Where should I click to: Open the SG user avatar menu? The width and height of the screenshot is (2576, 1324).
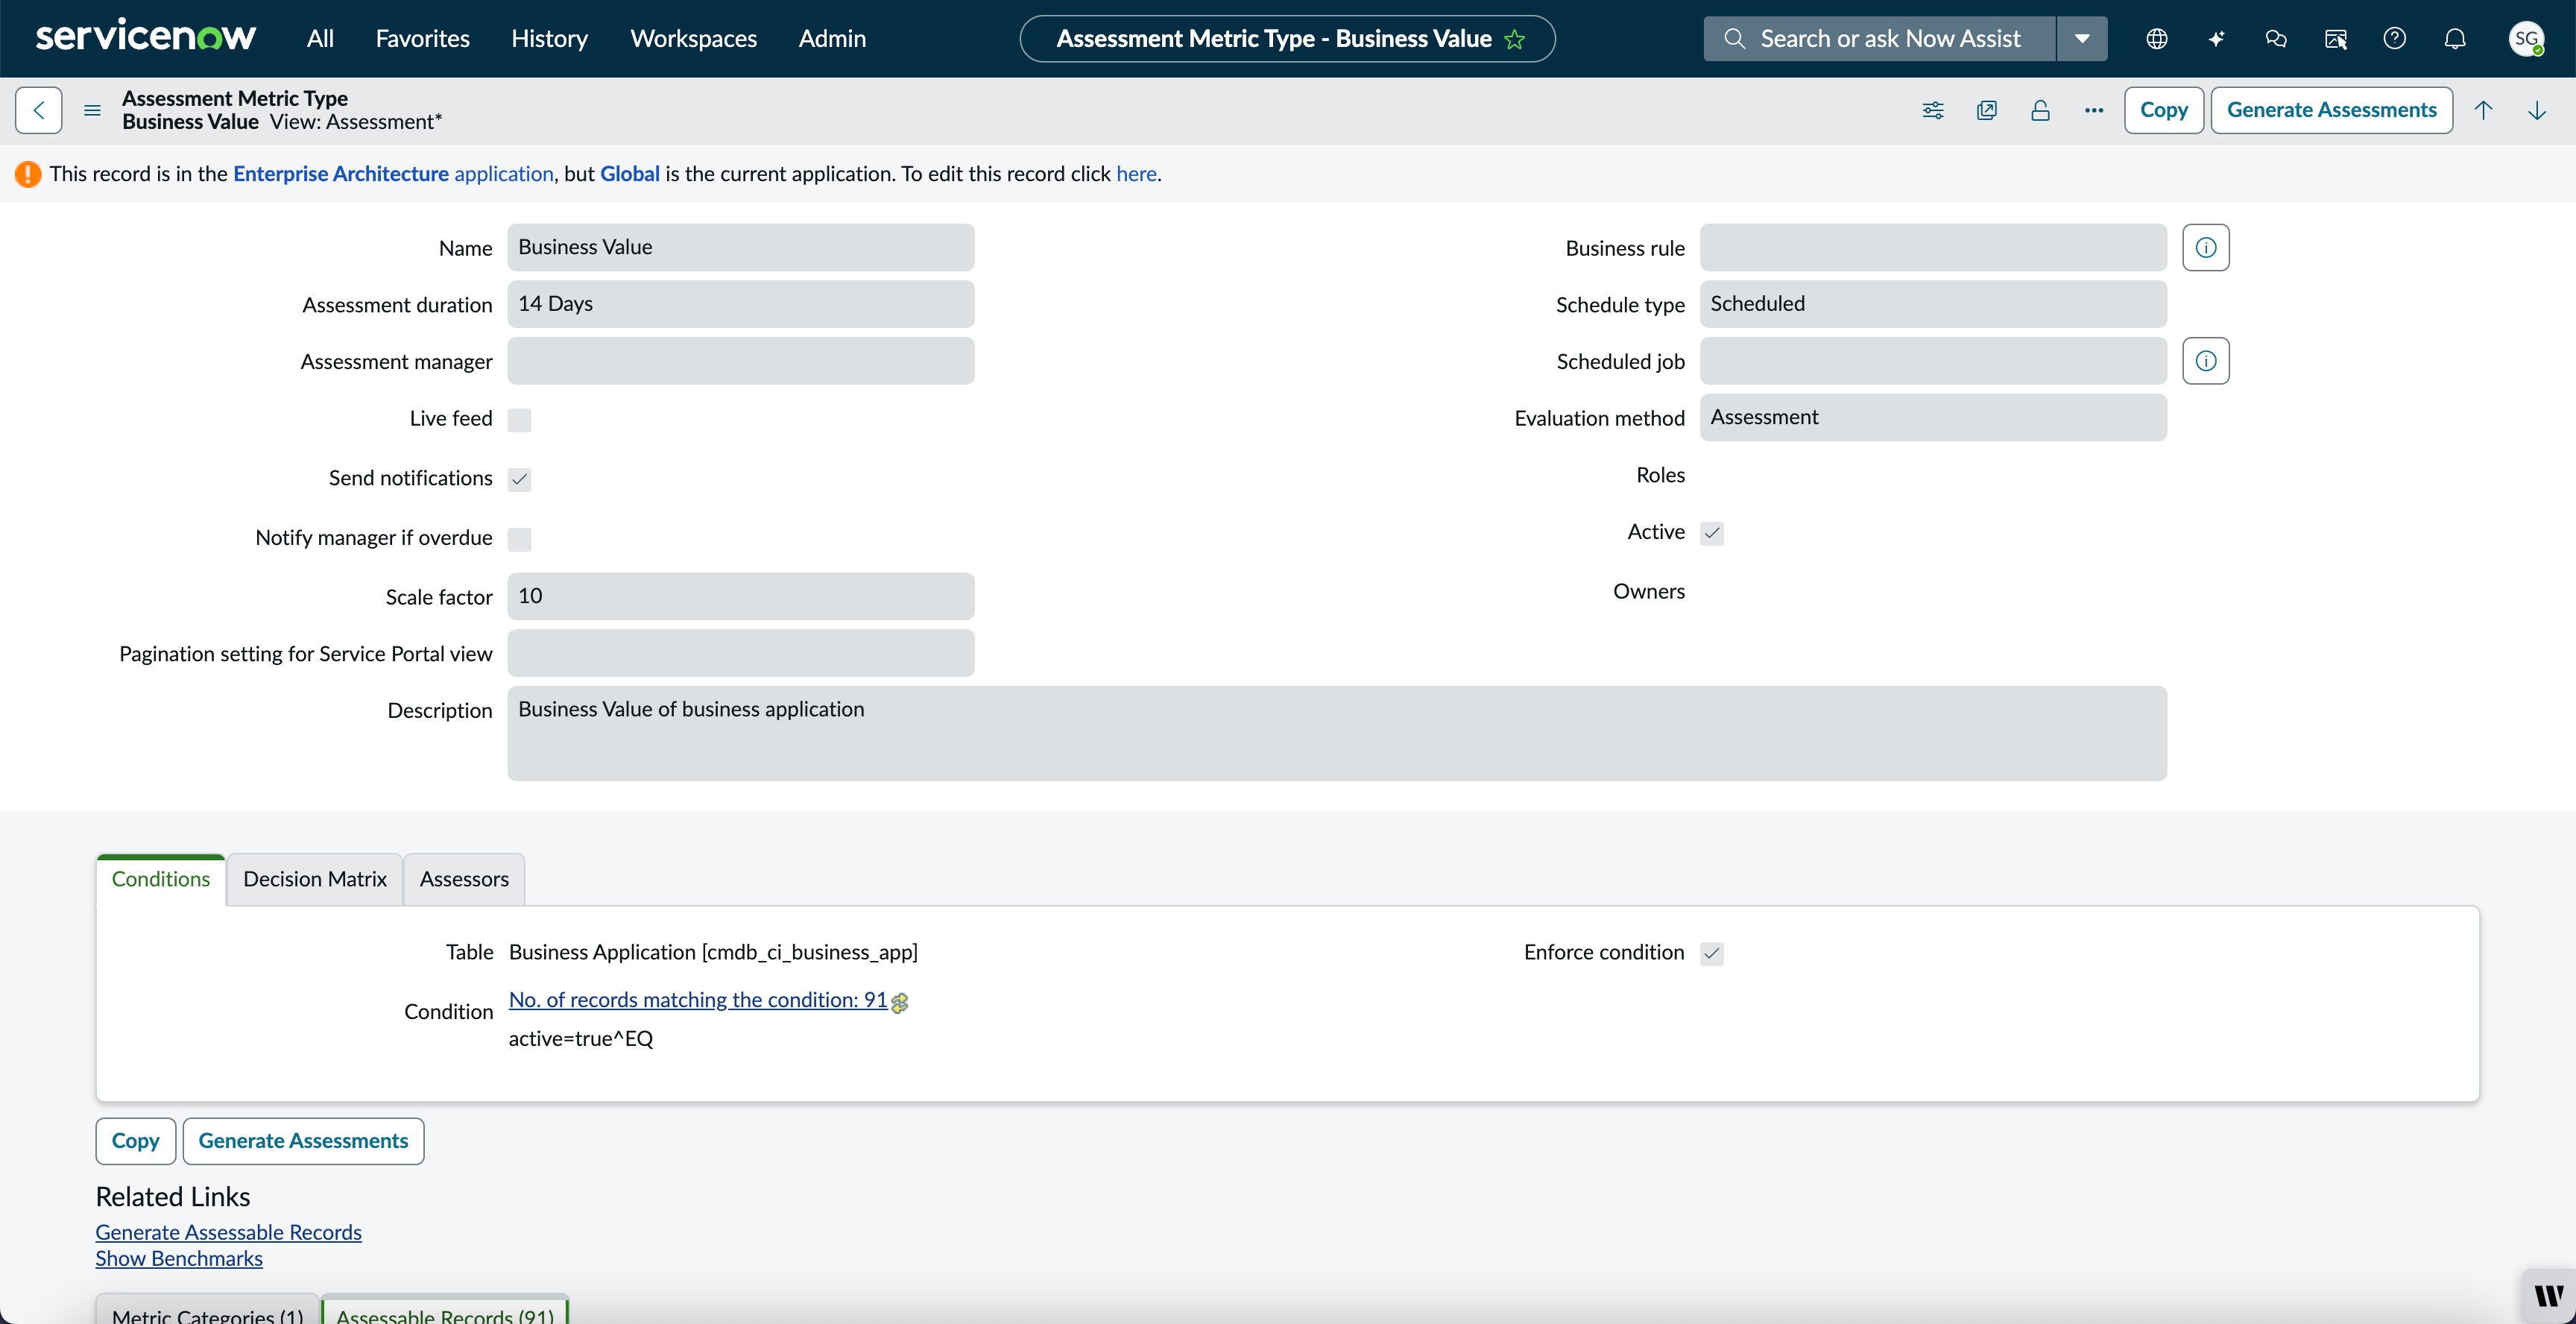coord(2527,39)
